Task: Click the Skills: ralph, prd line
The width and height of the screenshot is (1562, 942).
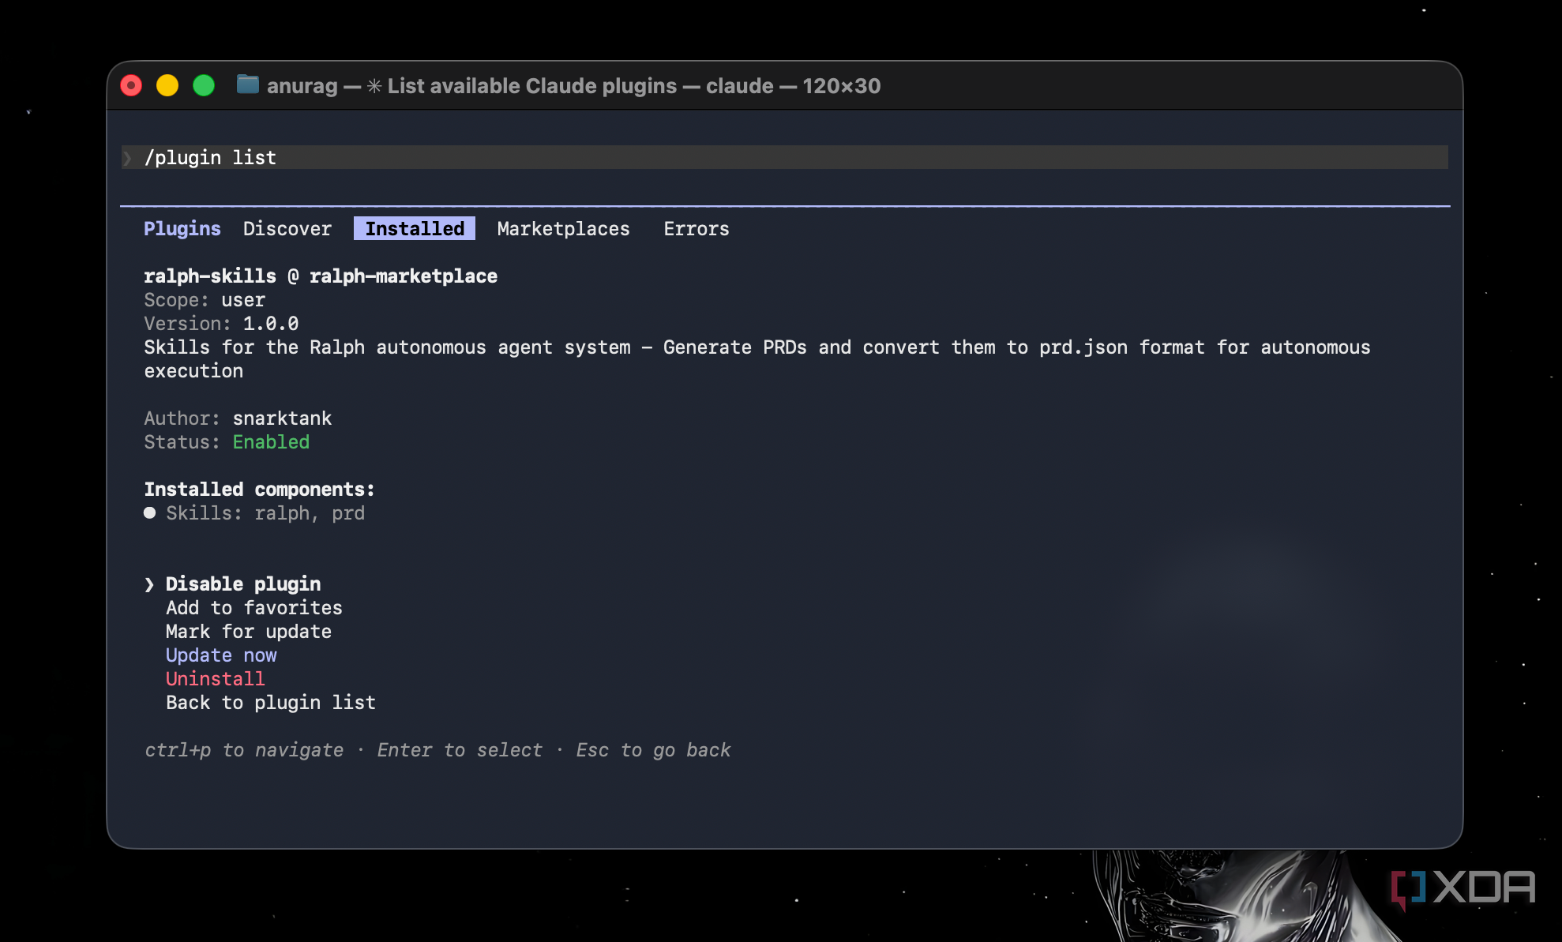Action: 265,513
